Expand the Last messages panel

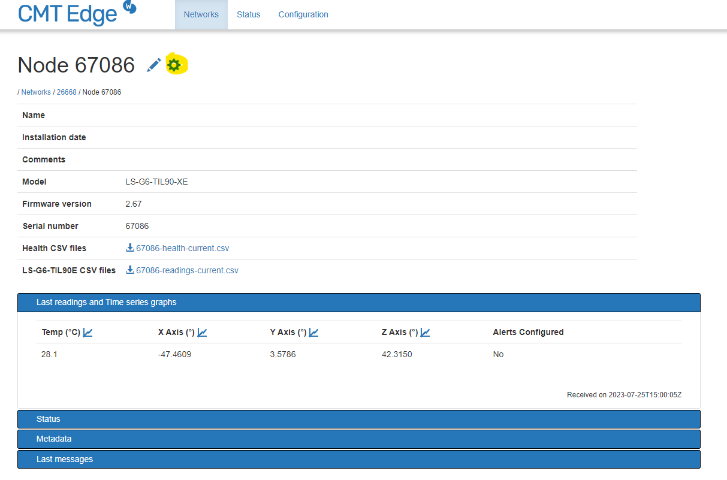(64, 459)
